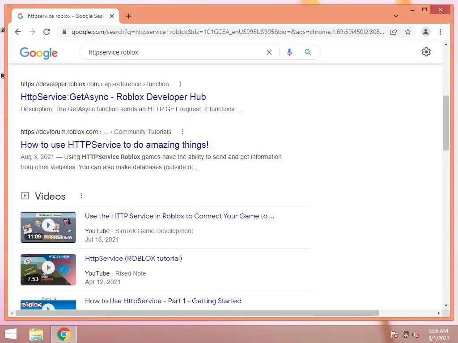Open HttpService (ROBLOX tutorial) video link
458x343 pixels.
[x=133, y=259]
